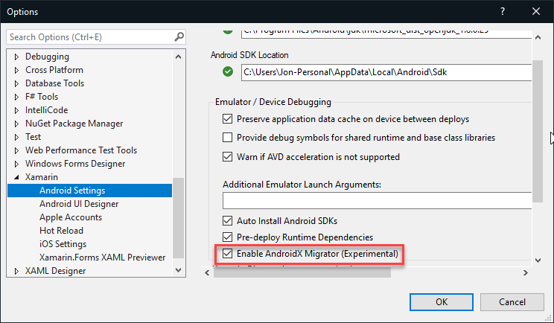
Task: Click the search magnifier icon
Action: pyautogui.click(x=179, y=36)
